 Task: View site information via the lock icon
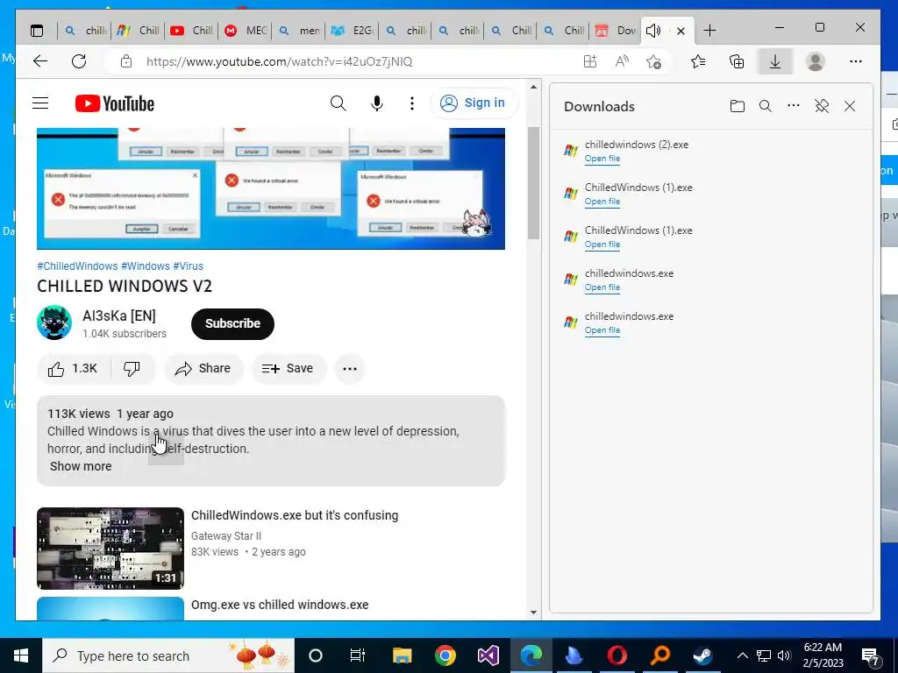tap(126, 61)
